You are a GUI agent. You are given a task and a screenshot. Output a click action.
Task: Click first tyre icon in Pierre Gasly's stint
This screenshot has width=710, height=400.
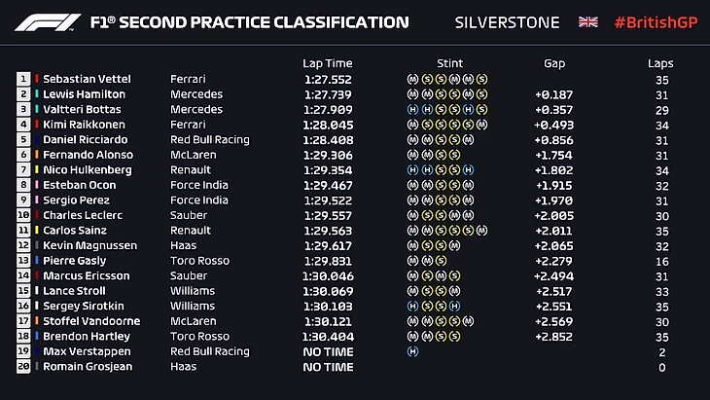click(x=413, y=261)
